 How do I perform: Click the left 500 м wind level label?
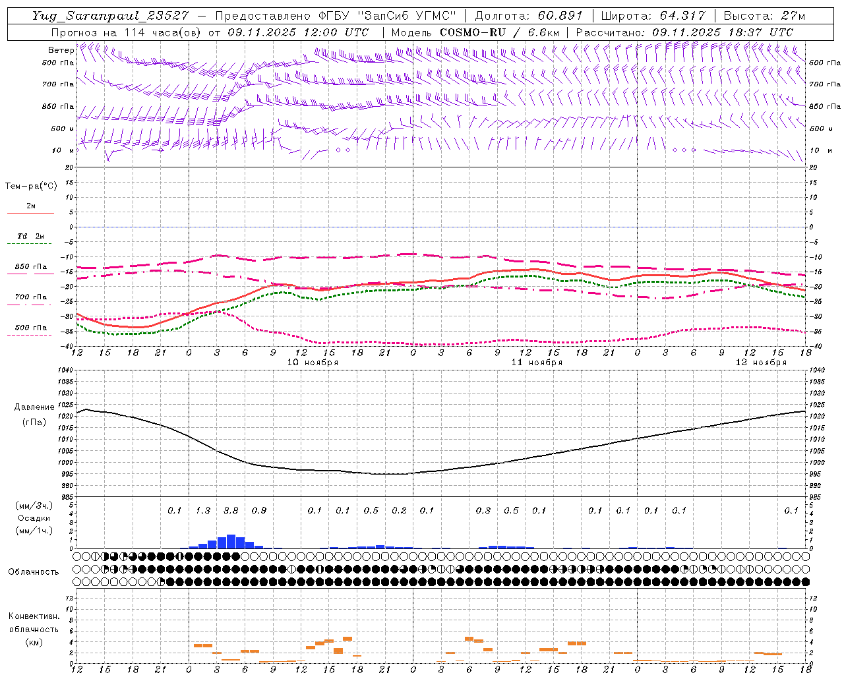63,129
